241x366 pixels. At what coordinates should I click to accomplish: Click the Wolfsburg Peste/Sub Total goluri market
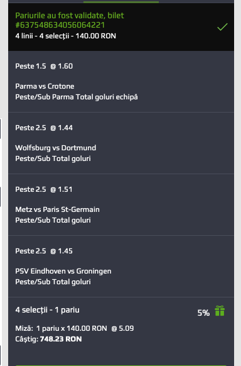point(53,158)
